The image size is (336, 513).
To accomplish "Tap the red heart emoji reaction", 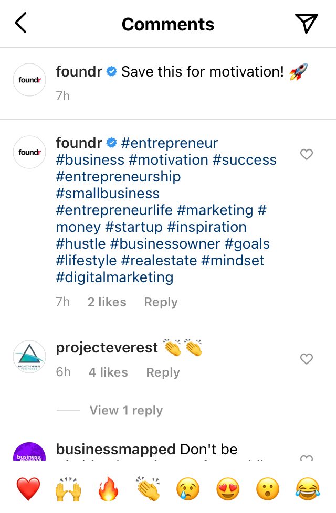I will pos(28,489).
